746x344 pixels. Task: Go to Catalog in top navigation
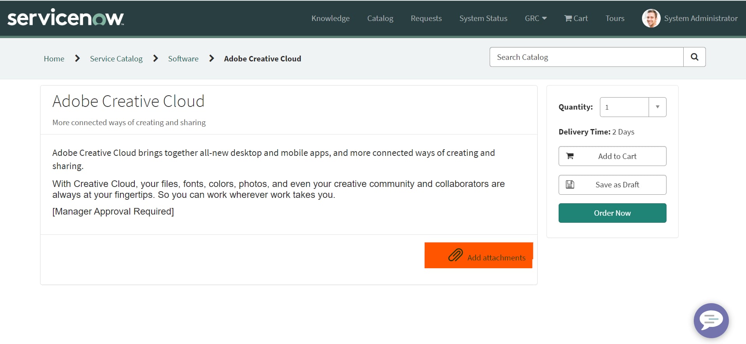click(x=380, y=18)
